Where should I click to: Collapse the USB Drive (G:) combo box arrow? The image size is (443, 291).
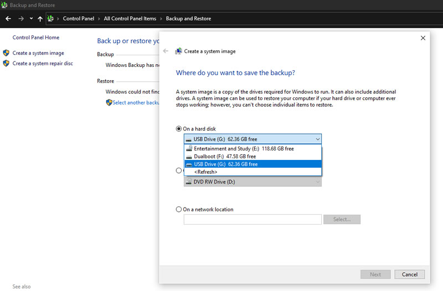click(x=317, y=139)
